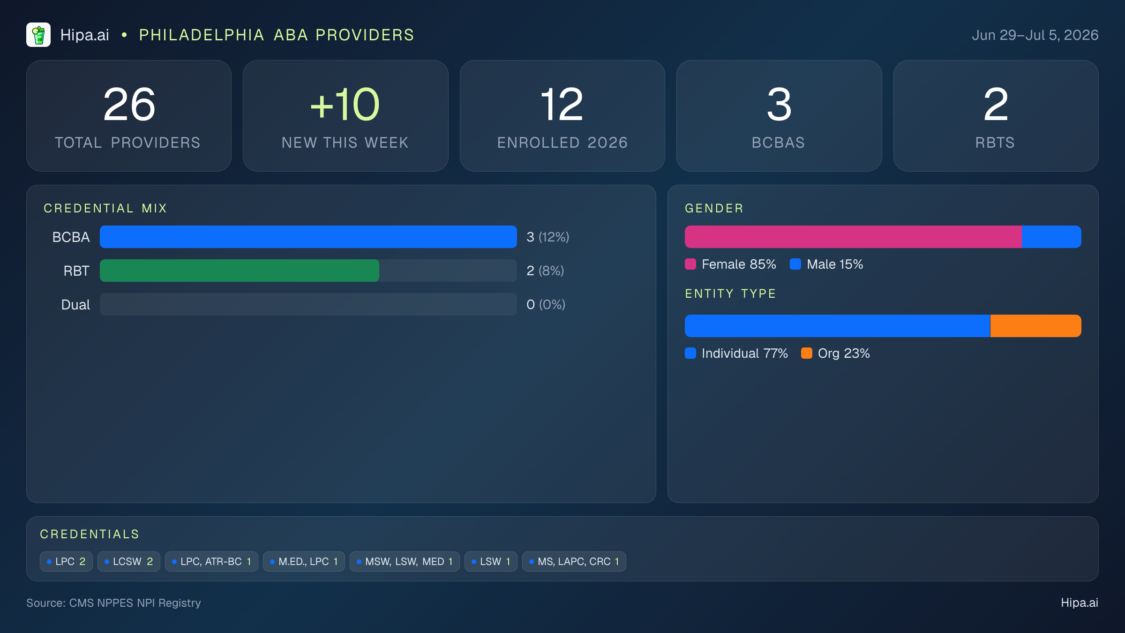Click the blue Individual legend swatch
This screenshot has height=633, width=1125.
pos(690,353)
